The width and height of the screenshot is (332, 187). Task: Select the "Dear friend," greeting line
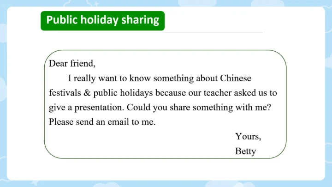(72, 63)
